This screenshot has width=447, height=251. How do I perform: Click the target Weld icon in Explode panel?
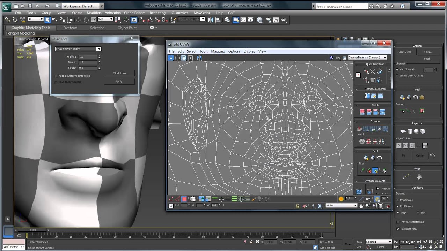pos(362,141)
